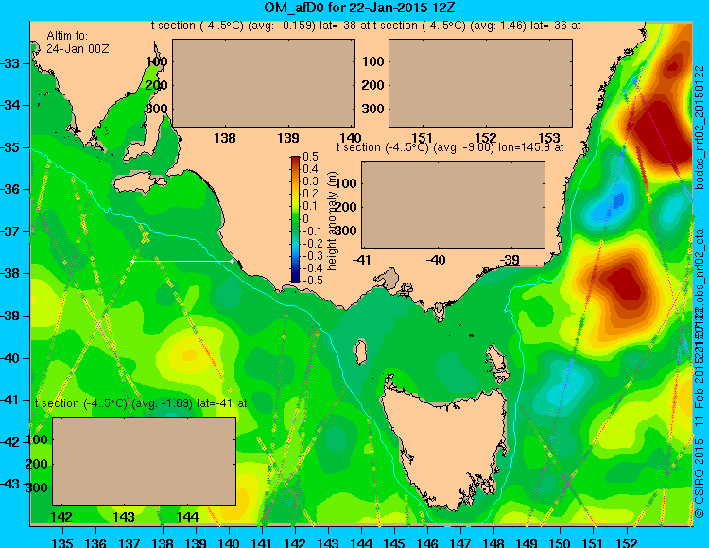Click the height anomaly color bar
The image size is (709, 548).
(295, 219)
